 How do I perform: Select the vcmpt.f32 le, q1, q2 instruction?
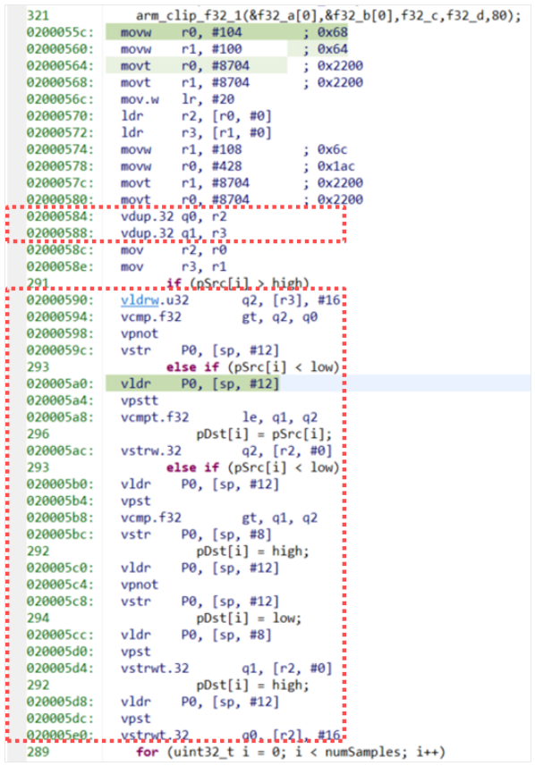(x=219, y=417)
